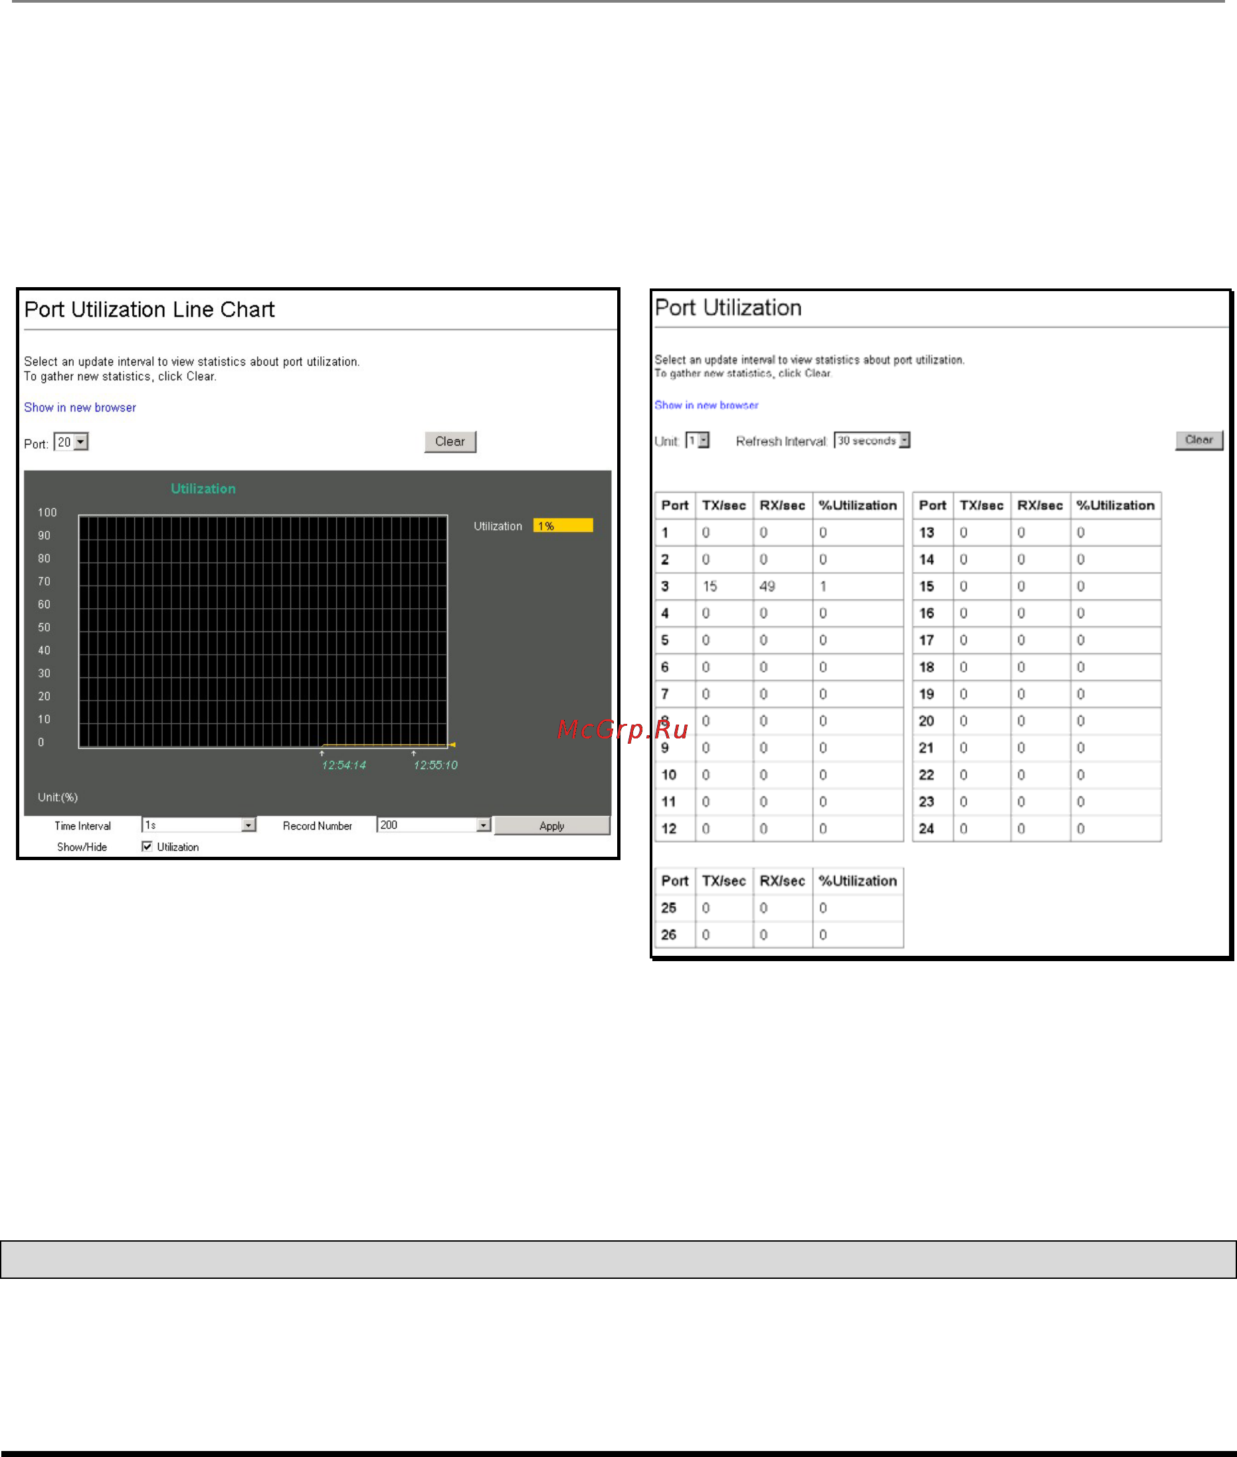
Task: Click port number 17 in right table
Action: [926, 641]
